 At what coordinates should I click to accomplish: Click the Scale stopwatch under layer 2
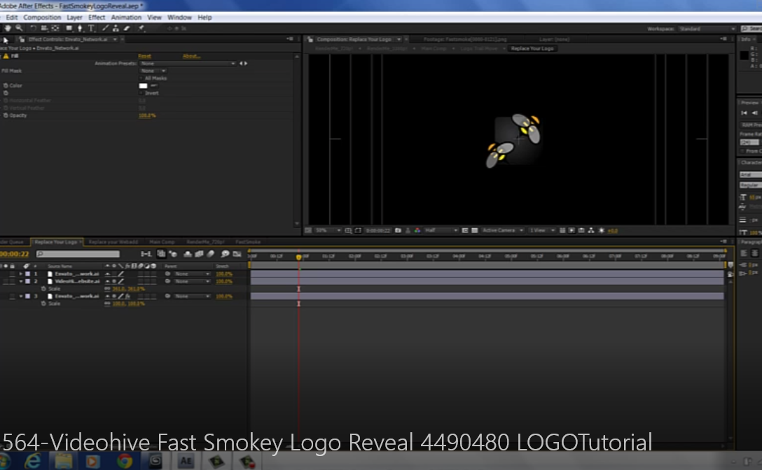point(43,289)
